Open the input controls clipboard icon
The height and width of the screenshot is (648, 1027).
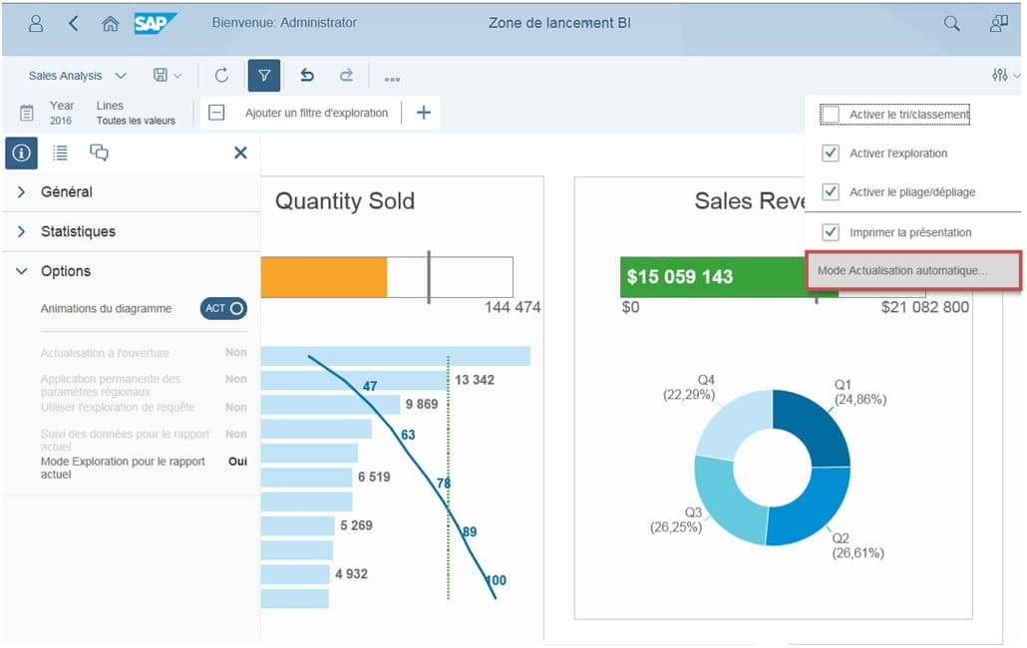[26, 113]
